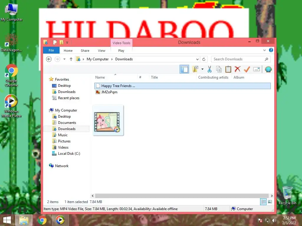302x226 pixels.
Task: Switch to the Home ribbon tab
Action: 68,51
